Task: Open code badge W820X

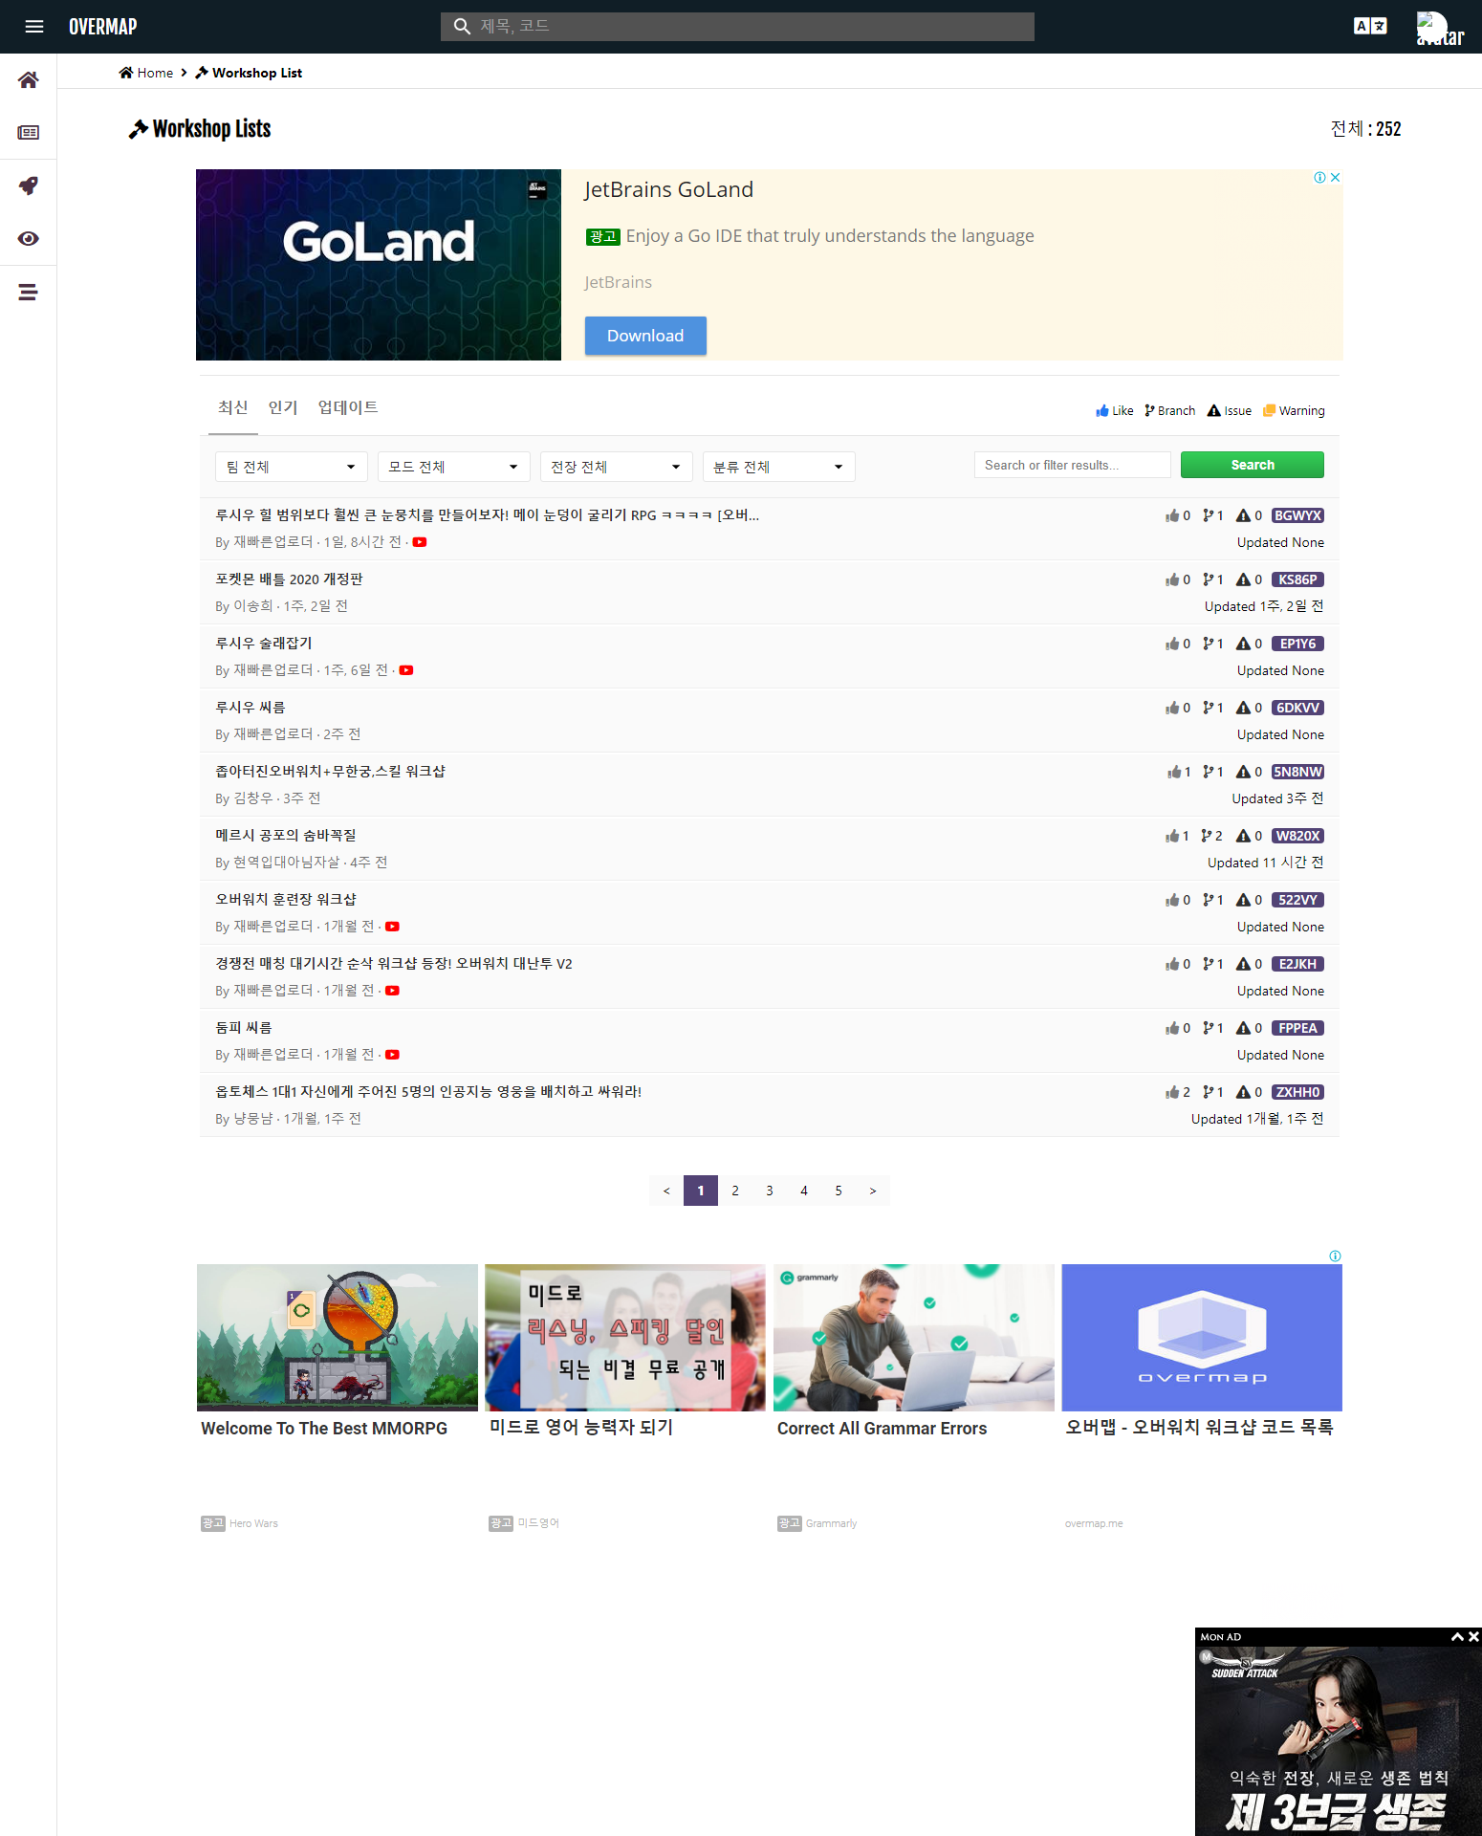Action: pos(1297,836)
